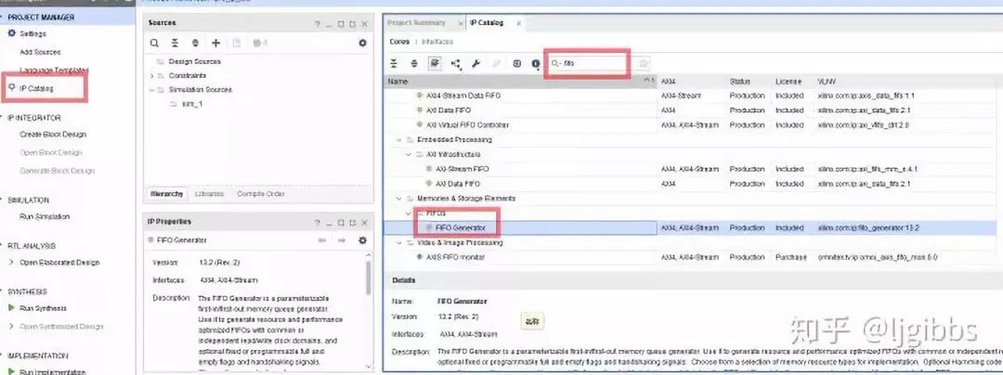The image size is (1003, 375).
Task: Switch to the Libraries tab in Sources
Action: pos(209,194)
